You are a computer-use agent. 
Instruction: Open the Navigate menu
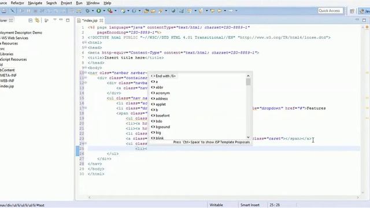click(35, 3)
